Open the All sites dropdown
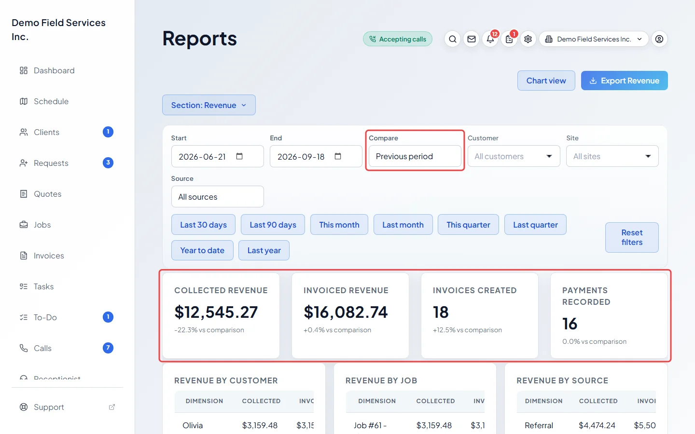 point(612,156)
